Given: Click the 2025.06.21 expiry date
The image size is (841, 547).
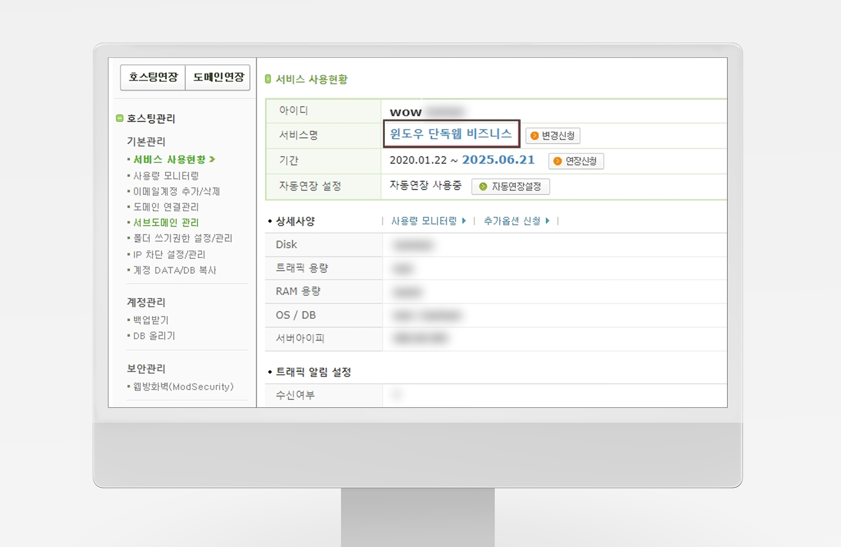Looking at the screenshot, I should (498, 160).
